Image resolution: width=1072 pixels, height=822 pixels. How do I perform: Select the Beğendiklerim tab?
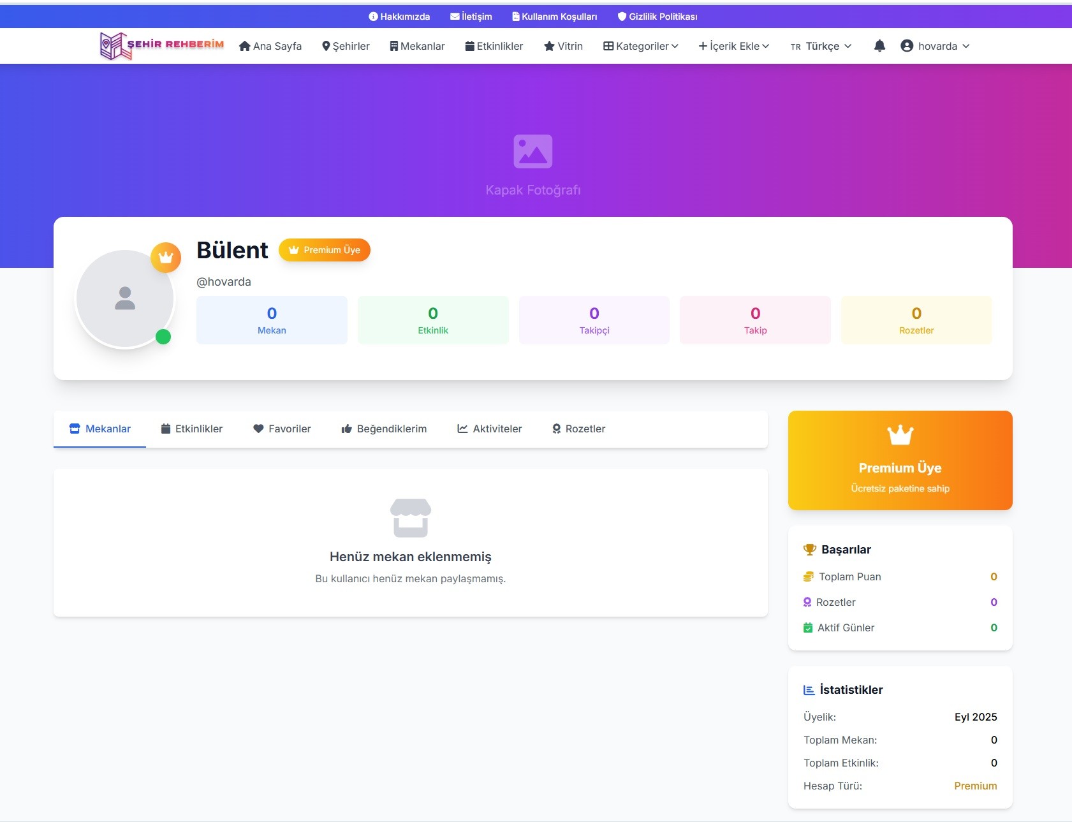(x=384, y=429)
